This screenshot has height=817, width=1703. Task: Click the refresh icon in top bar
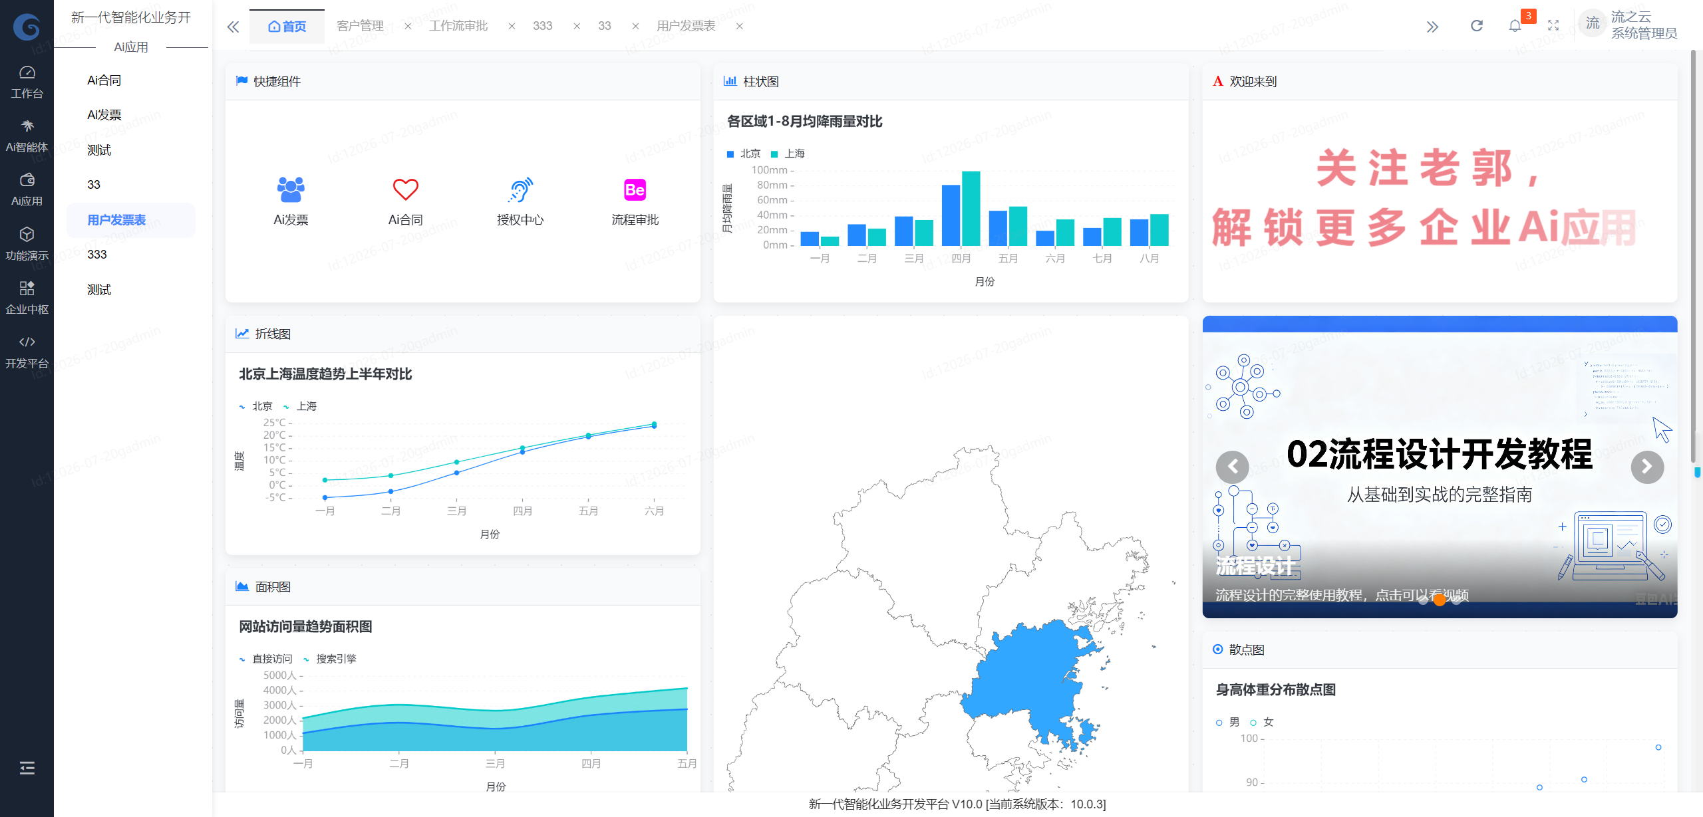(x=1477, y=26)
